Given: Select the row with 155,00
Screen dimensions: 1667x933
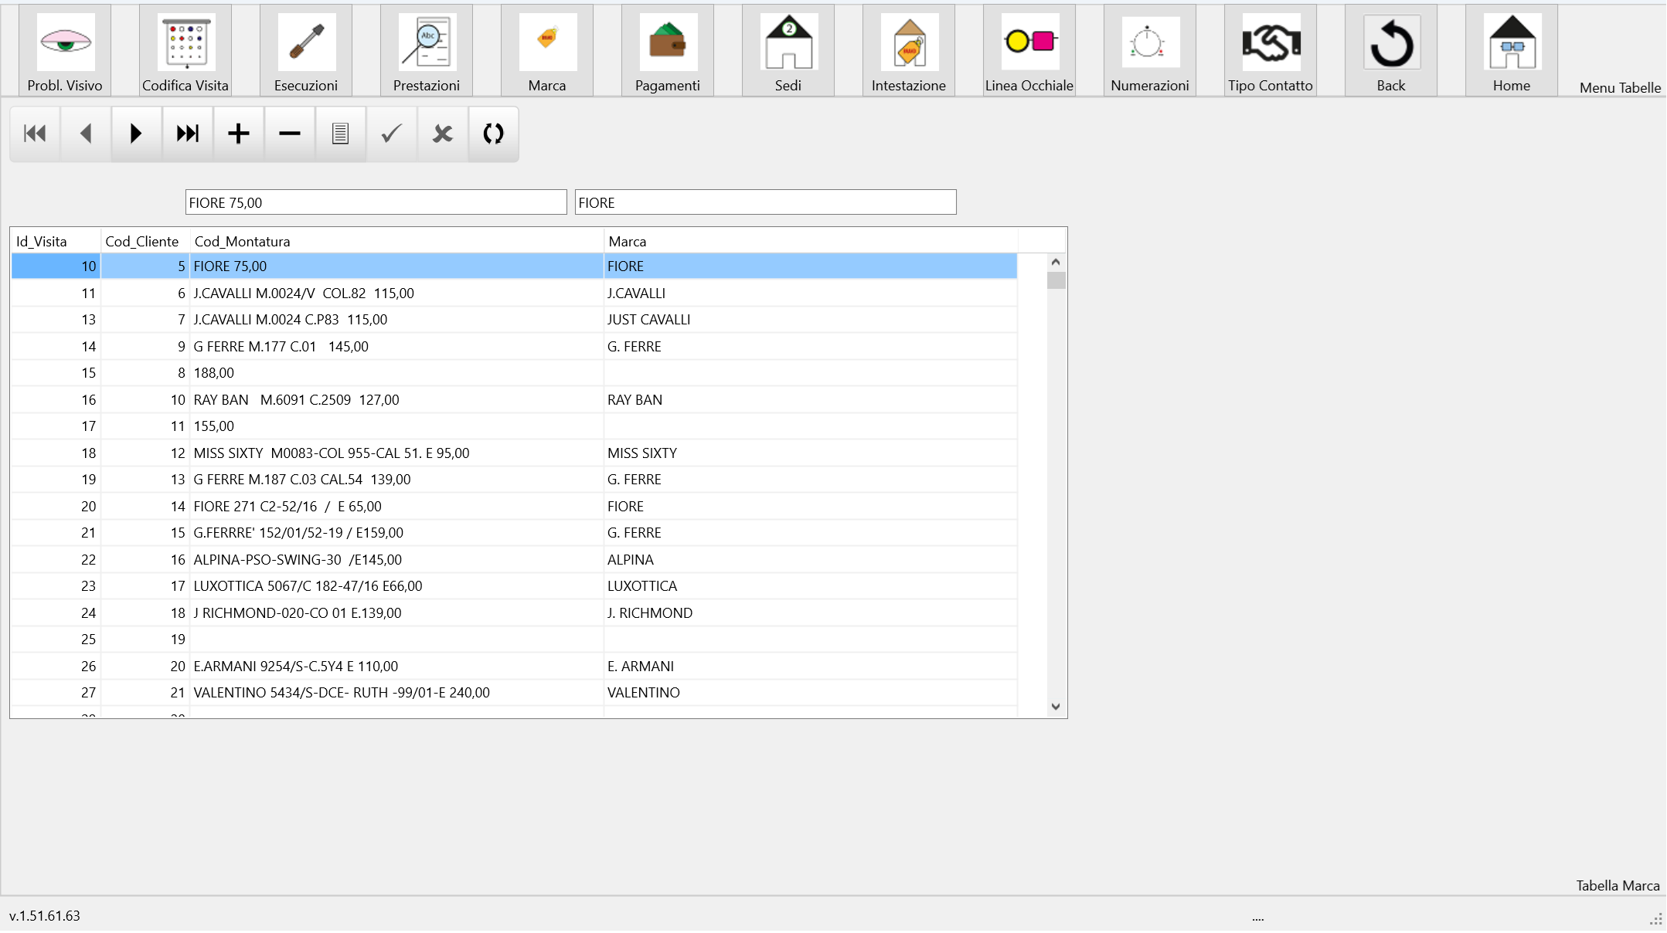Looking at the screenshot, I should [514, 426].
